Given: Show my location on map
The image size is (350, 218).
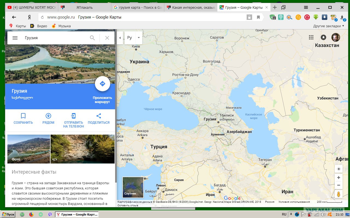Looking at the screenshot, I should pos(339,169).
